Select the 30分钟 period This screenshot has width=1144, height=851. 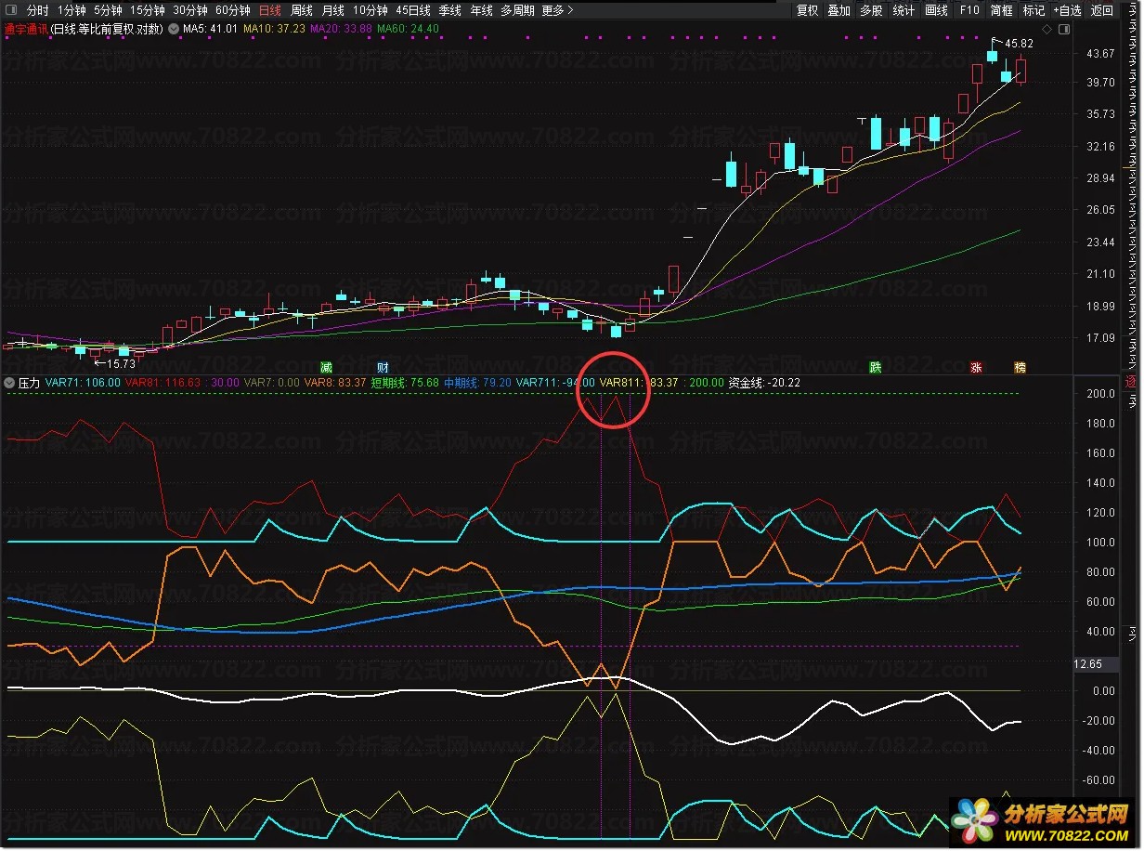pos(190,10)
